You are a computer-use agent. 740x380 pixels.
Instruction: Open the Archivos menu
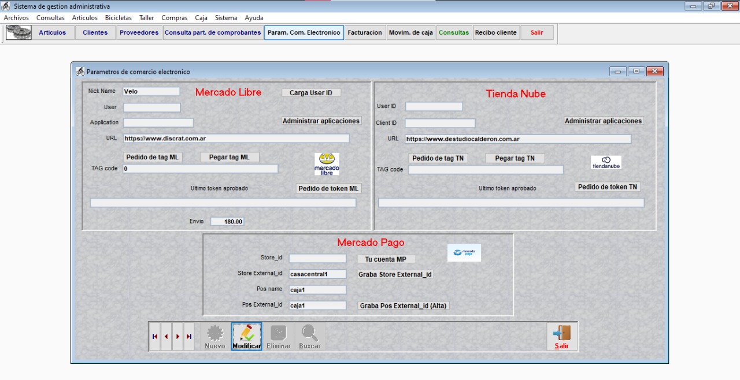click(x=16, y=18)
